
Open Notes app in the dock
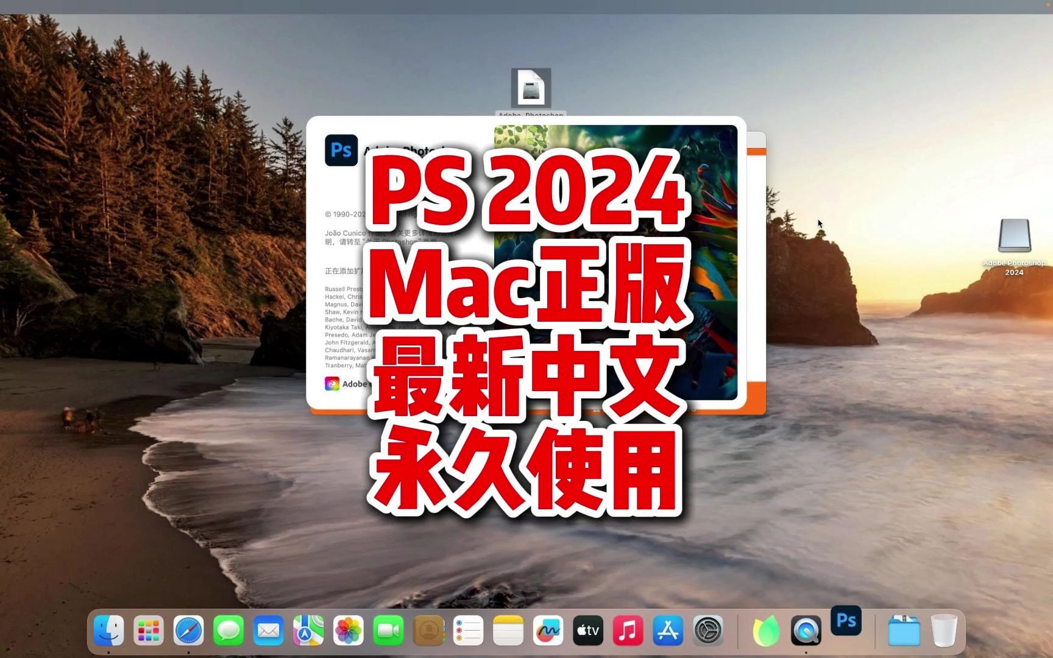tap(508, 631)
